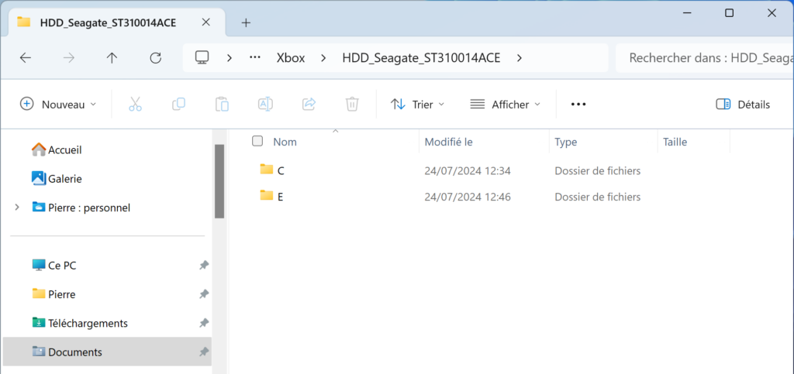Click HDD_Seagate_ST310014ACE breadcrumb segment

[421, 57]
